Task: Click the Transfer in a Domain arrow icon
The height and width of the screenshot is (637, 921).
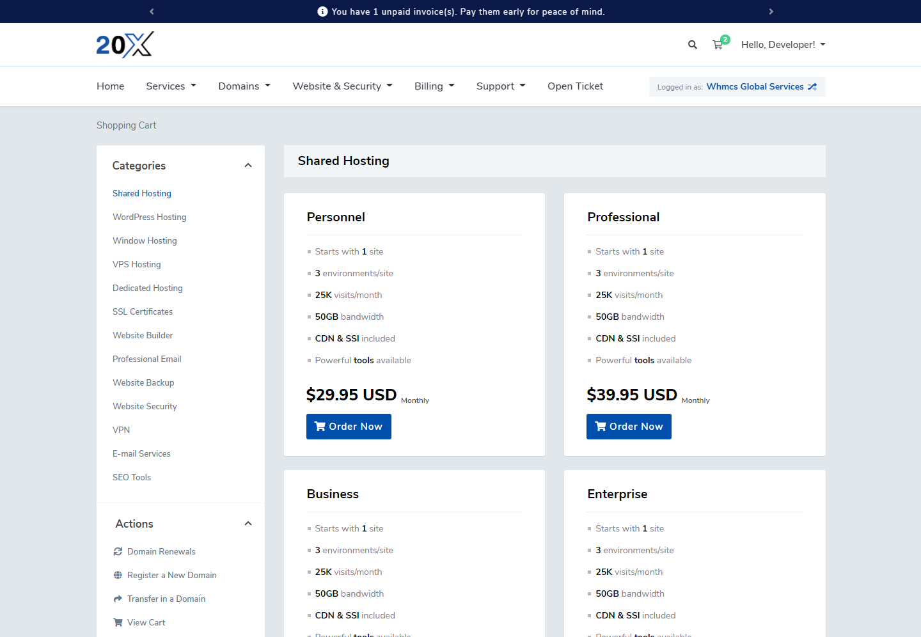Action: point(118,599)
